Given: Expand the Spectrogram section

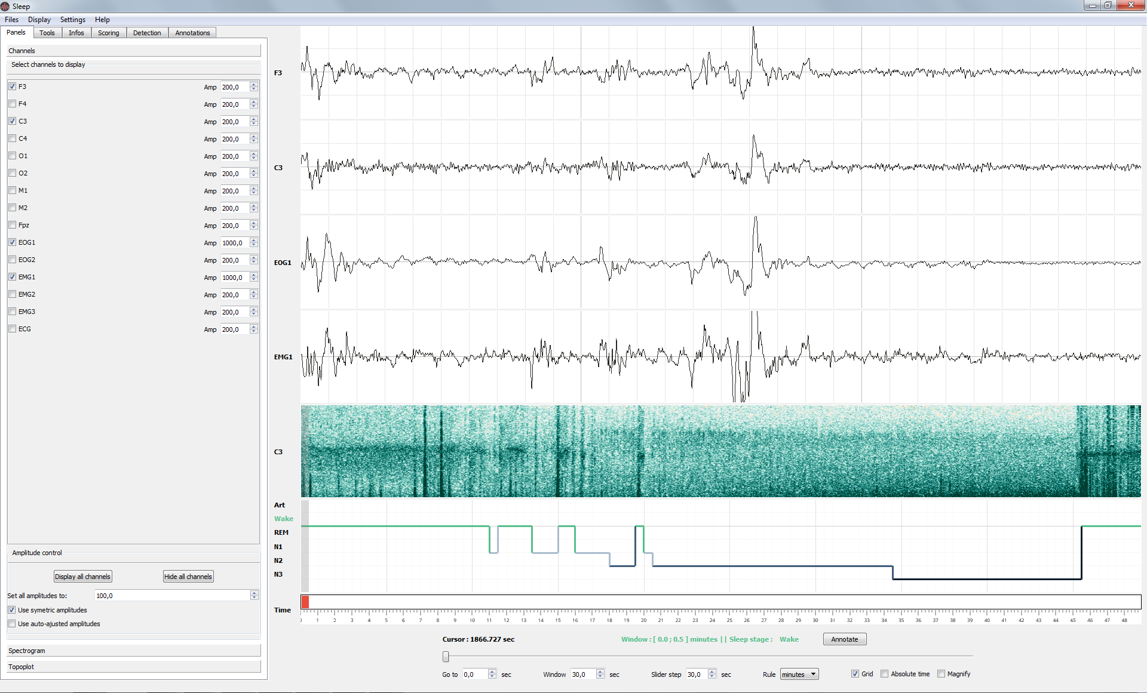Looking at the screenshot, I should [x=134, y=651].
